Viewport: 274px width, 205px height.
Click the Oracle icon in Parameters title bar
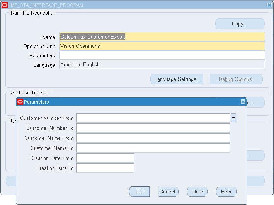[x=20, y=102]
